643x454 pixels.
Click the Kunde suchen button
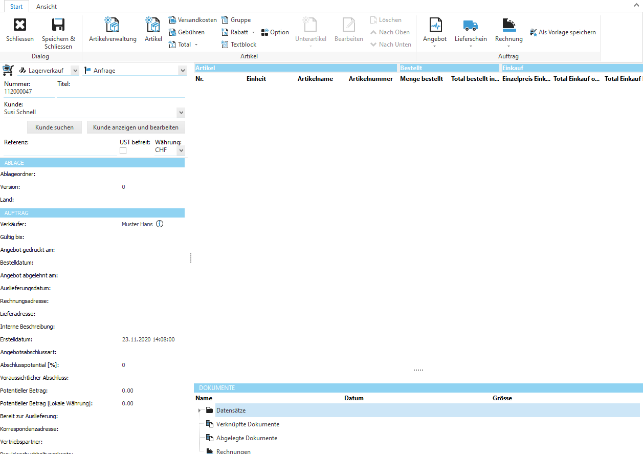click(54, 127)
